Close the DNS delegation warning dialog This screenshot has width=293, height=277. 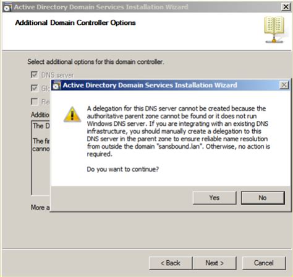pos(284,85)
